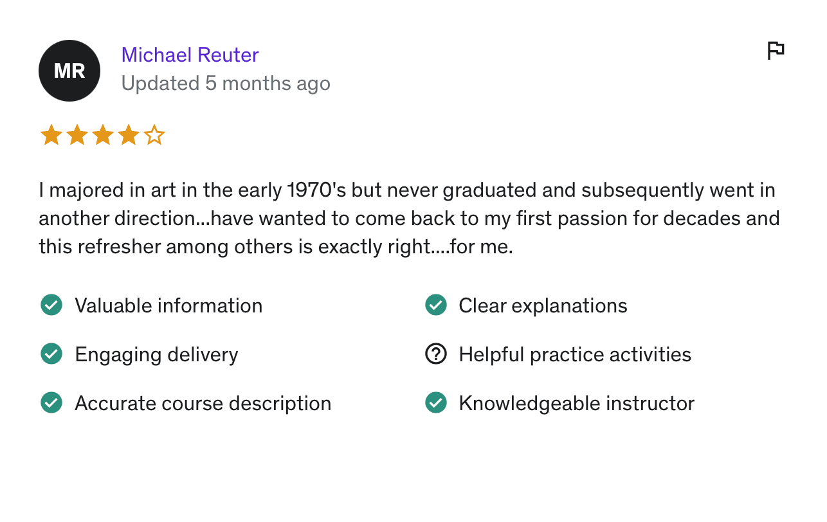
Task: Open Michael Reuter's profile link
Action: pos(190,55)
